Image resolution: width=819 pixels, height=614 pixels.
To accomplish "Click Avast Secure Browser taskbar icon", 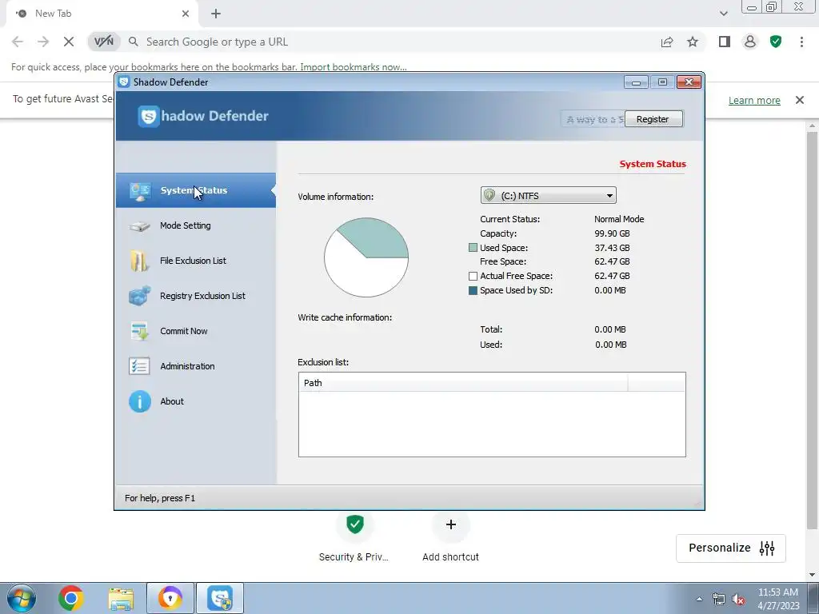I will coord(170,598).
